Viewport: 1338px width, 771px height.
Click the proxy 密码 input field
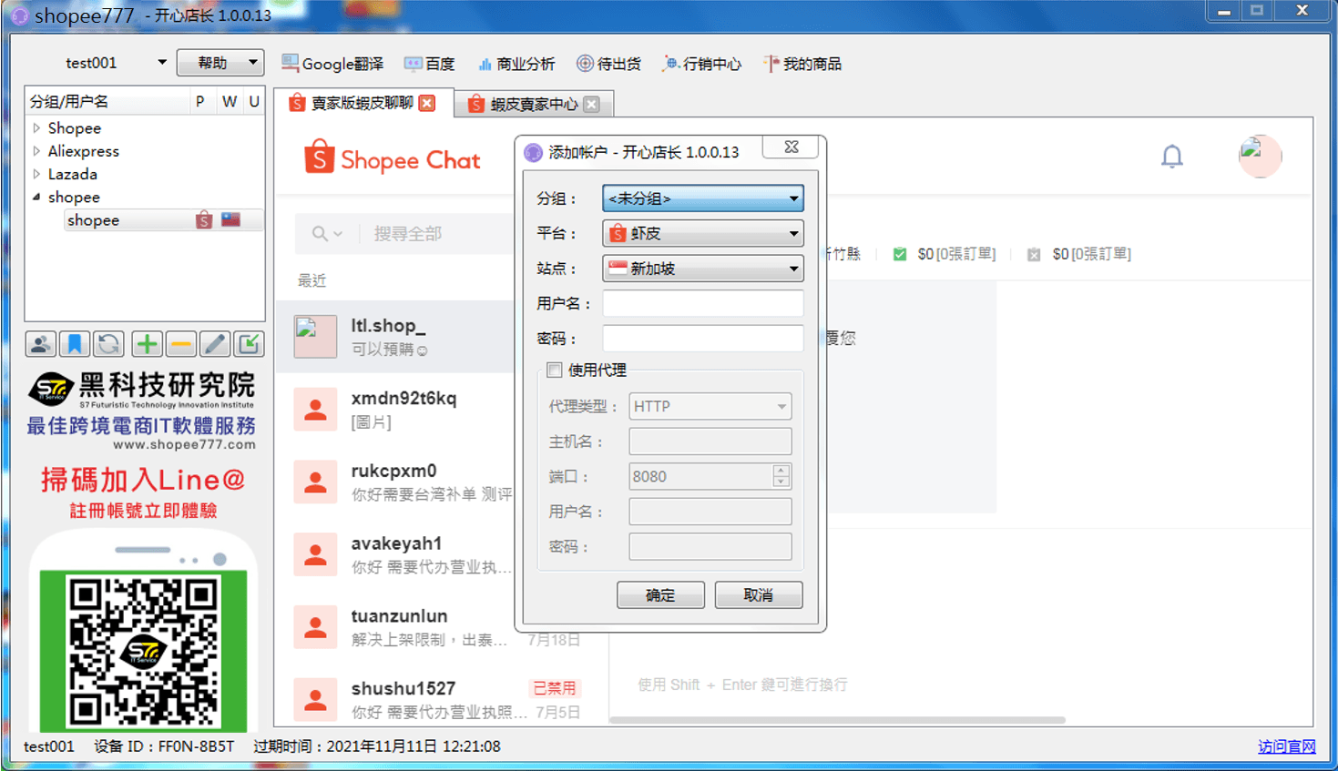[710, 546]
